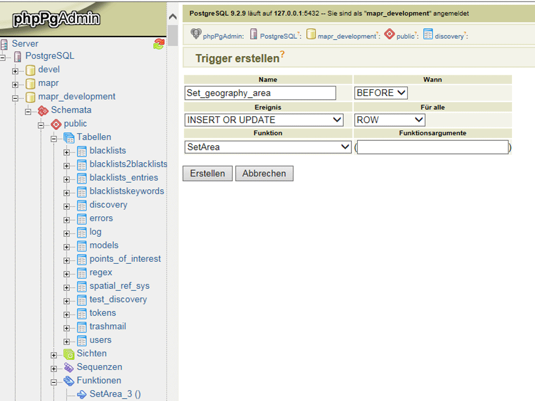Open the Funktion dropdown showing SetArea
The height and width of the screenshot is (401, 535).
pos(268,147)
